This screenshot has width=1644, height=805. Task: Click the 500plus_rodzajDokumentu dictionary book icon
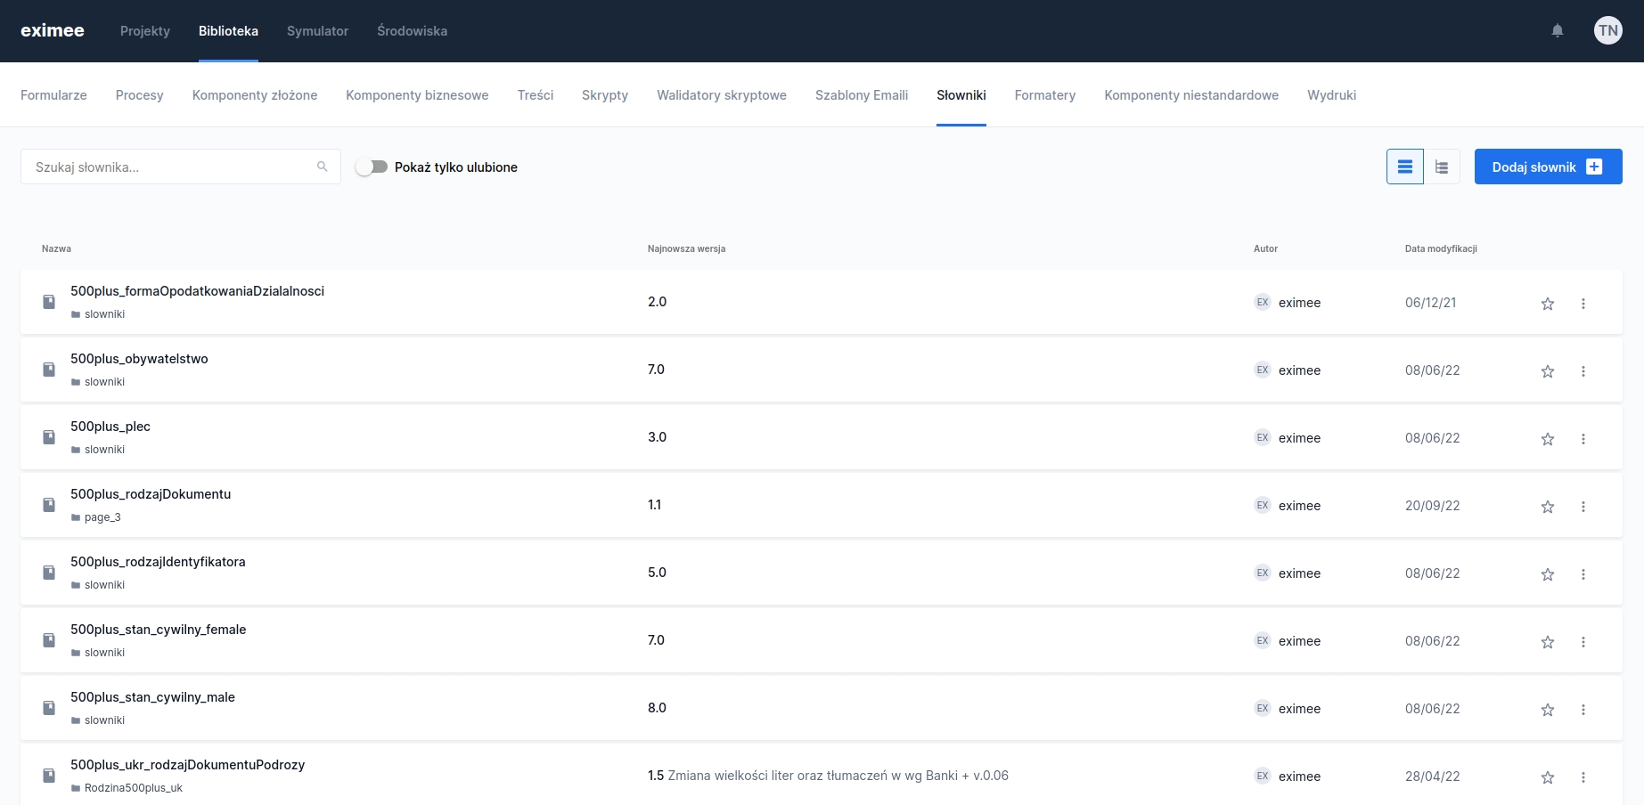click(x=49, y=505)
